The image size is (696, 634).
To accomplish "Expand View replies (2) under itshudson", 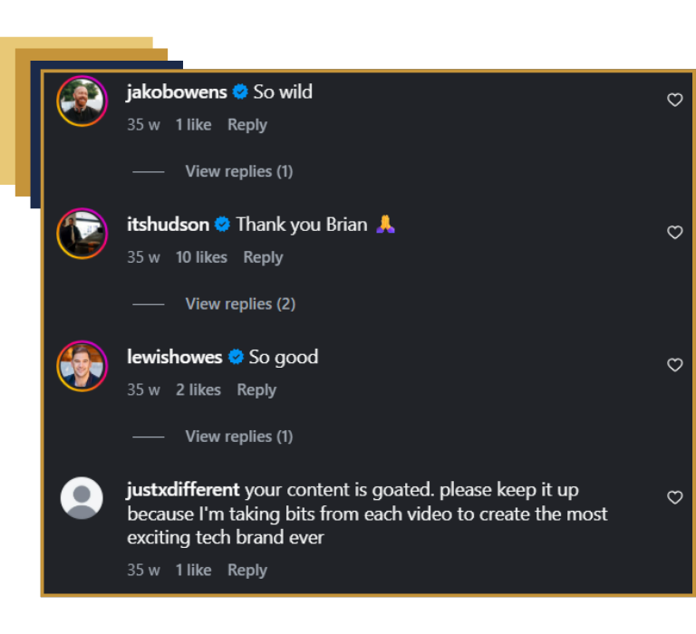I will (240, 304).
